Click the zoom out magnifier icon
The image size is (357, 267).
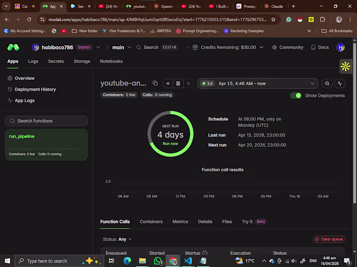tap(327, 84)
